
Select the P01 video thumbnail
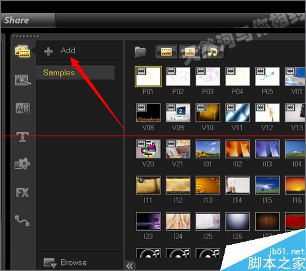[x=148, y=76]
